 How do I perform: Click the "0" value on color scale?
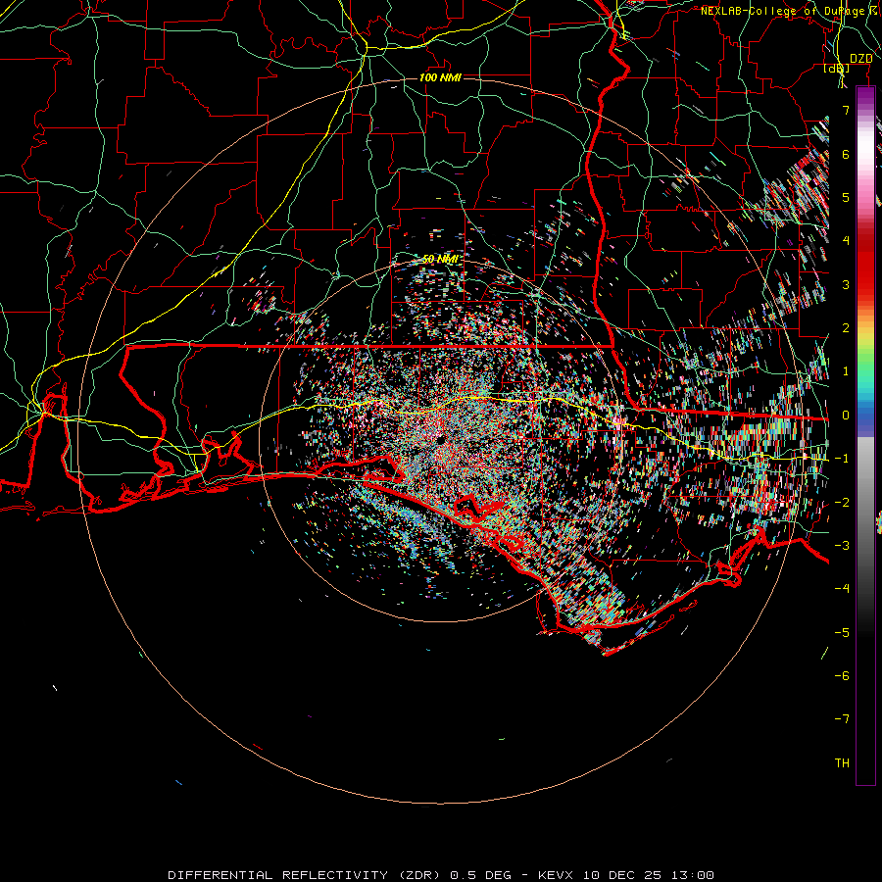click(846, 416)
